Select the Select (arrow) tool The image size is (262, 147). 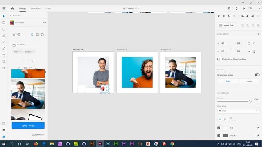(x=4, y=16)
